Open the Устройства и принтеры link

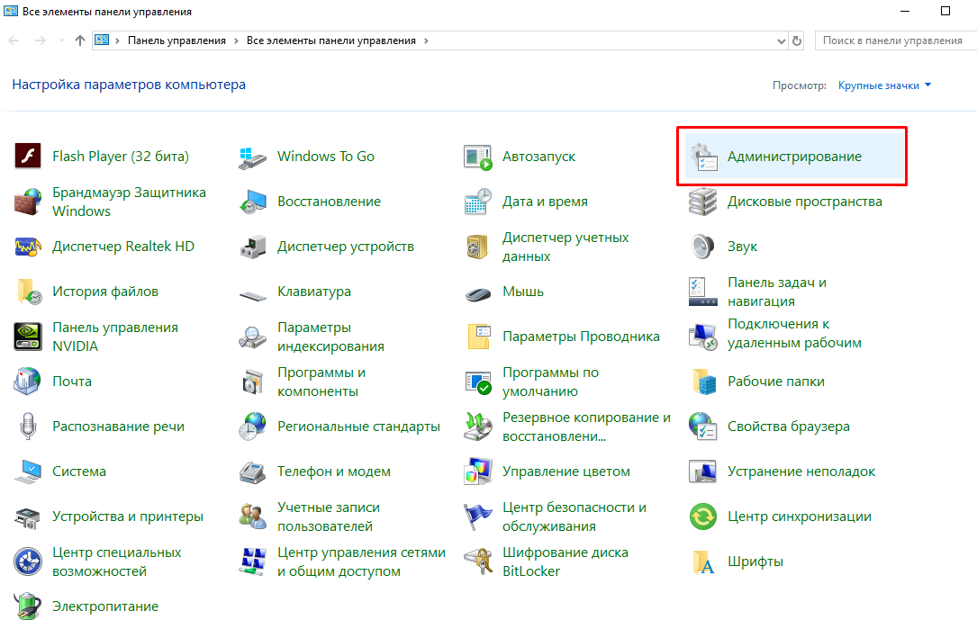click(128, 516)
